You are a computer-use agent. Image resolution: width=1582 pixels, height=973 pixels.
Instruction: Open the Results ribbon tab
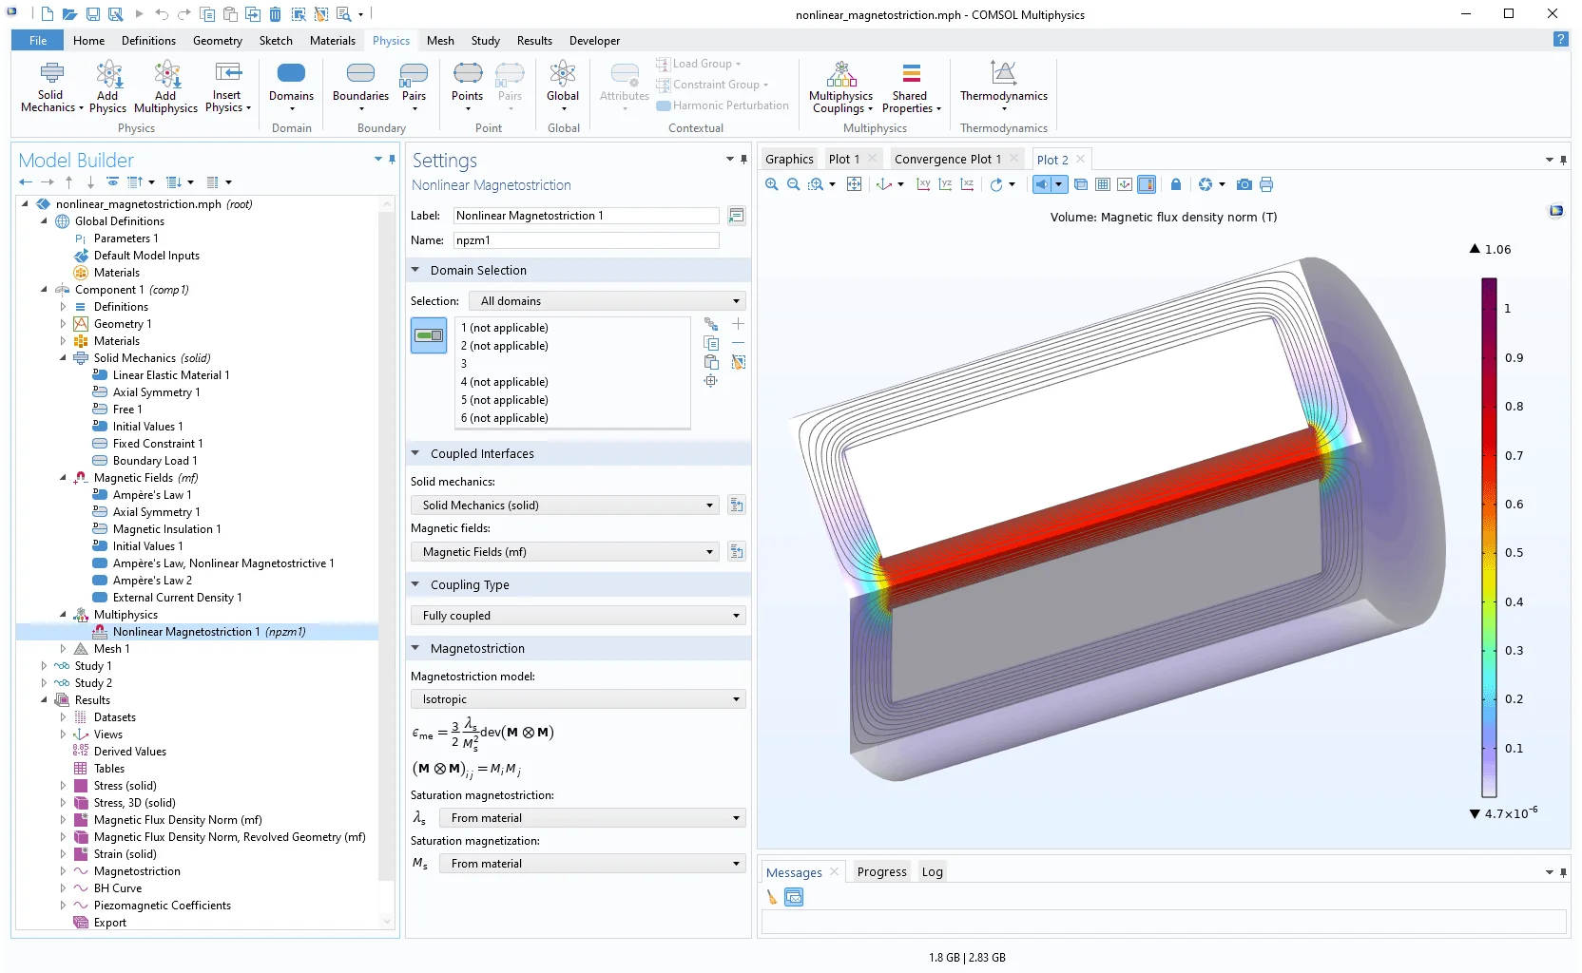[534, 41]
